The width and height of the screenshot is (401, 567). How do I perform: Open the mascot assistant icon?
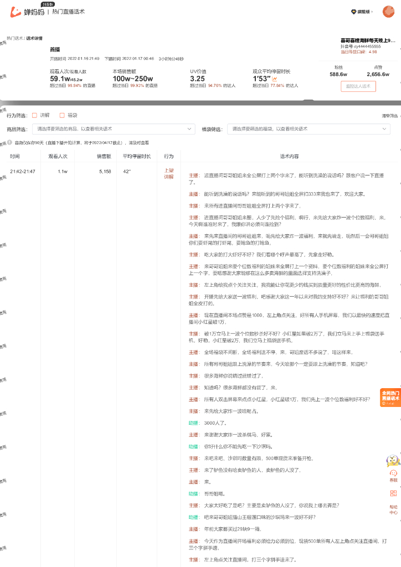tap(393, 460)
